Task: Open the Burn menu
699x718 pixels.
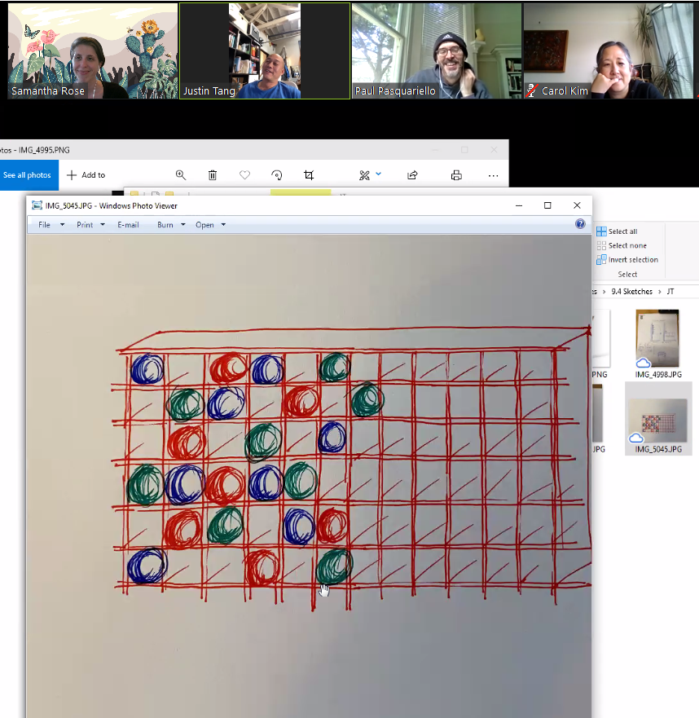Action: tap(171, 225)
